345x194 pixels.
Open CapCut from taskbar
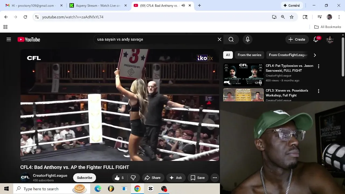[151, 189]
